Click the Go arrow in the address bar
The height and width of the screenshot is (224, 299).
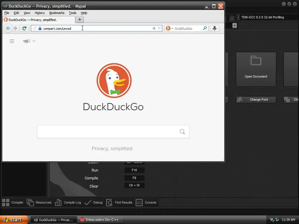click(x=154, y=28)
